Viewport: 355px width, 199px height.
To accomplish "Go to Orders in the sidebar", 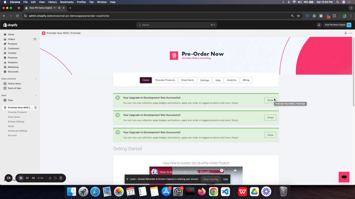I will (11, 39).
